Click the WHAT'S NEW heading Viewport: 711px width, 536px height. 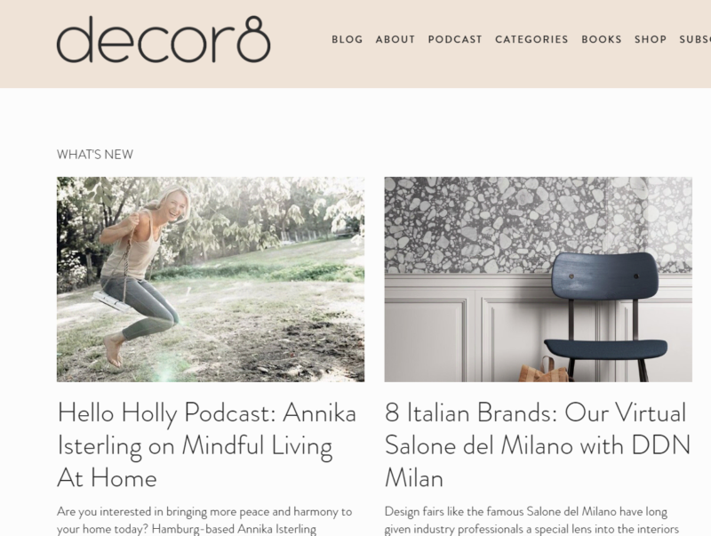95,155
